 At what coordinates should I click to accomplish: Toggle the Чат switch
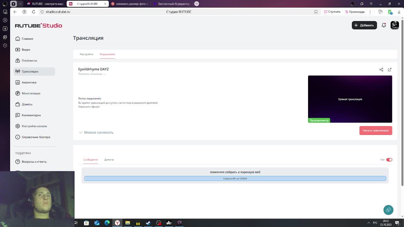[389, 160]
